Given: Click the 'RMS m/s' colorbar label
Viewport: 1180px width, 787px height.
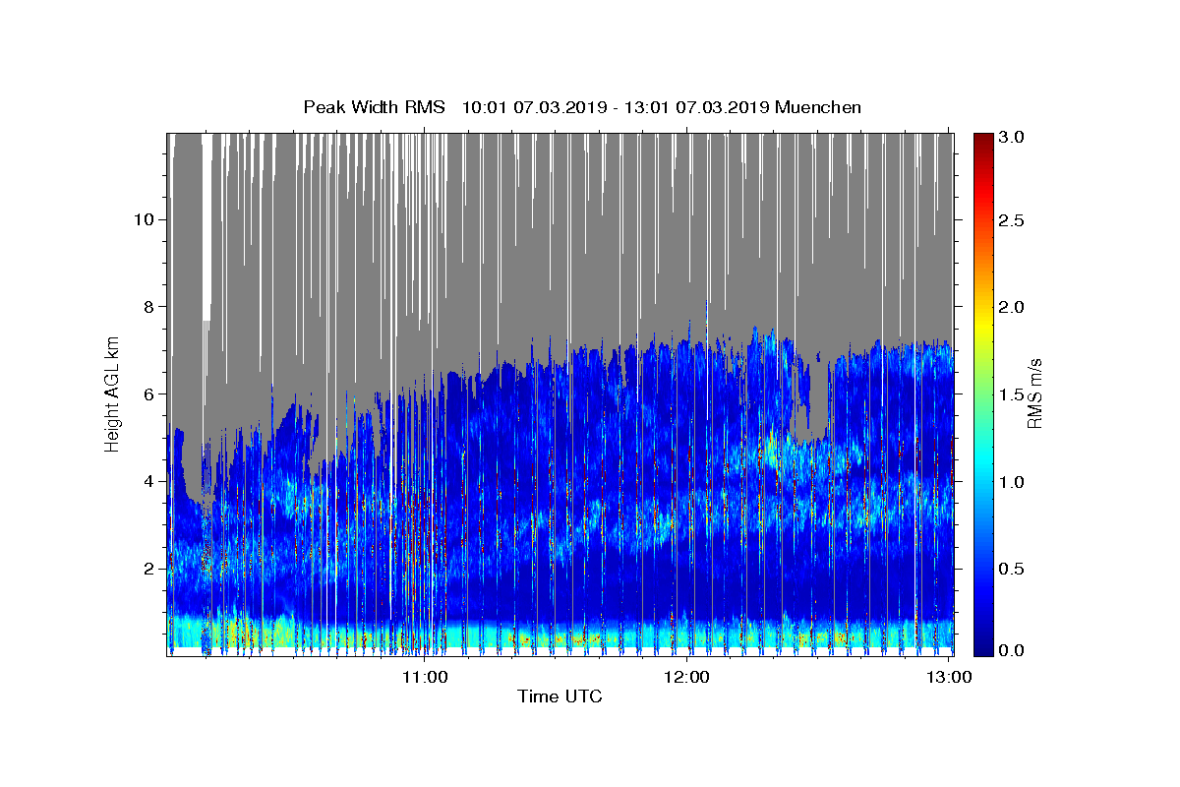Looking at the screenshot, I should (1033, 394).
